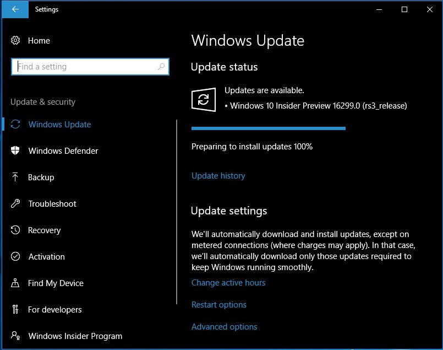Open Windows Insider Program settings
This screenshot has width=443, height=350.
coord(75,336)
